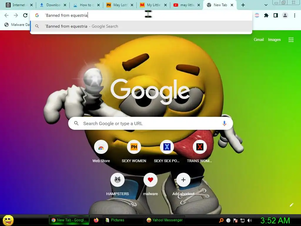The height and width of the screenshot is (226, 301).
Task: Close the Download tab
Action: (x=65, y=5)
